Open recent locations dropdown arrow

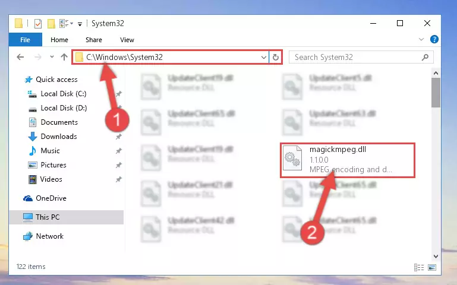(52, 57)
